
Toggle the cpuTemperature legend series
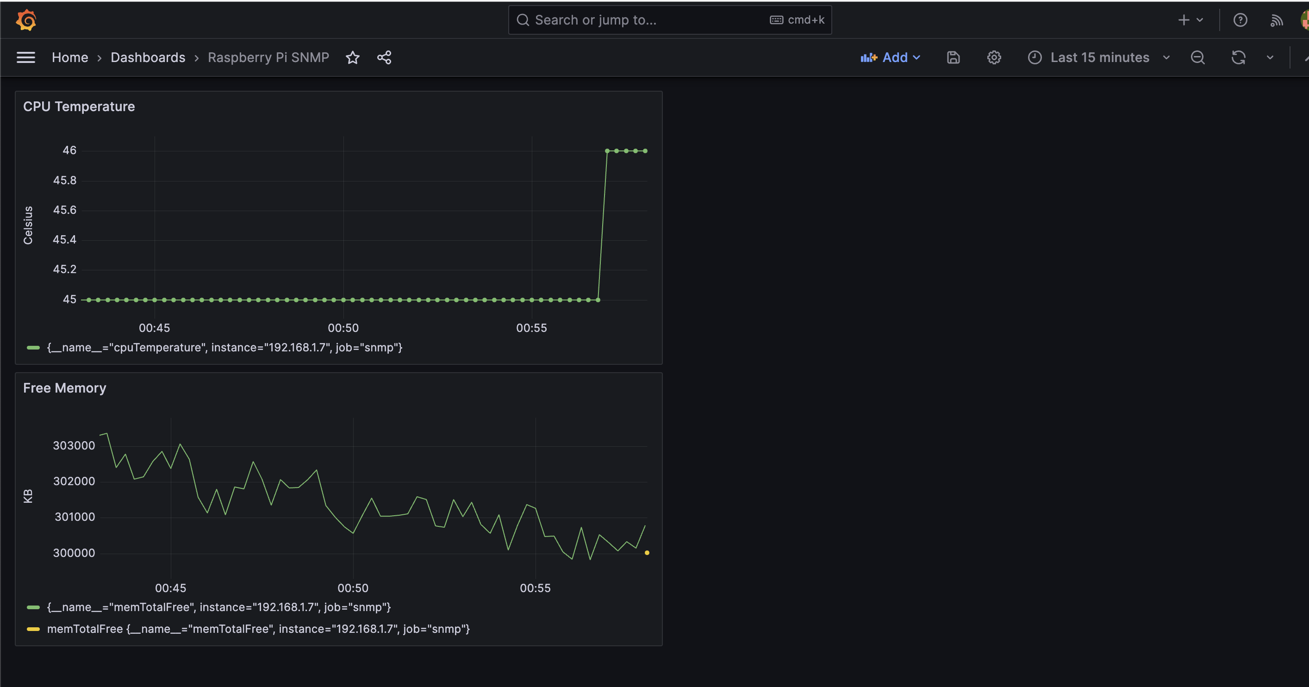(224, 348)
